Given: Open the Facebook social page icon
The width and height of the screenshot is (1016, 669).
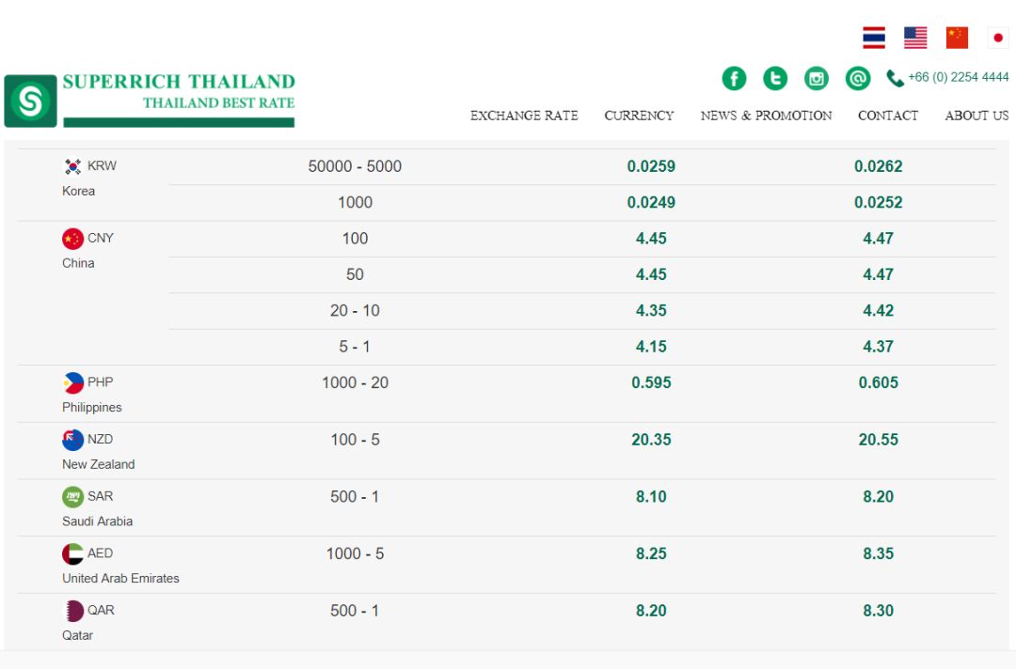Looking at the screenshot, I should pyautogui.click(x=734, y=78).
